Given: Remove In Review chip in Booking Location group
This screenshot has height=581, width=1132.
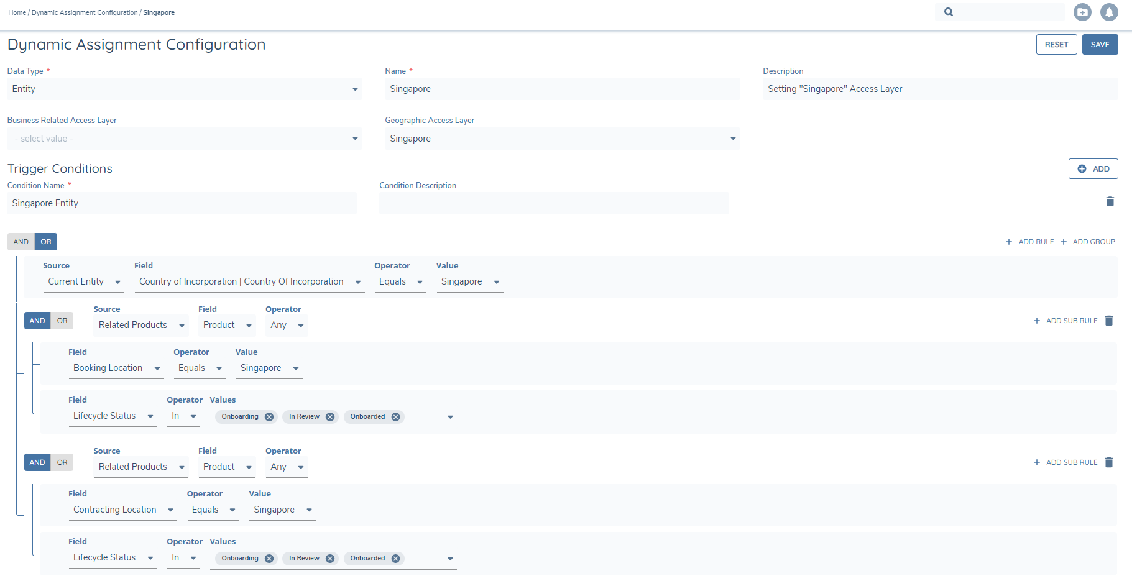Looking at the screenshot, I should coord(330,417).
